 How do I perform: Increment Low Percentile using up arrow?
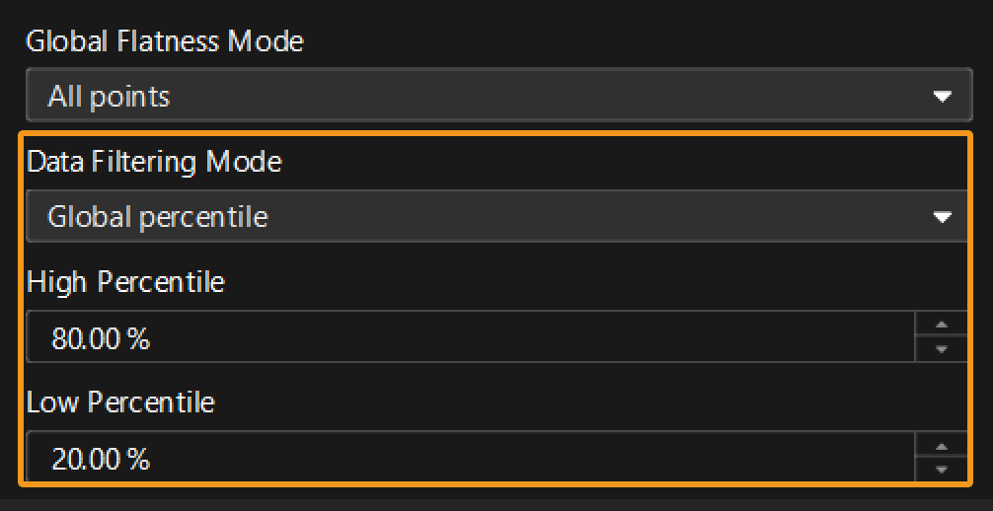click(x=942, y=445)
